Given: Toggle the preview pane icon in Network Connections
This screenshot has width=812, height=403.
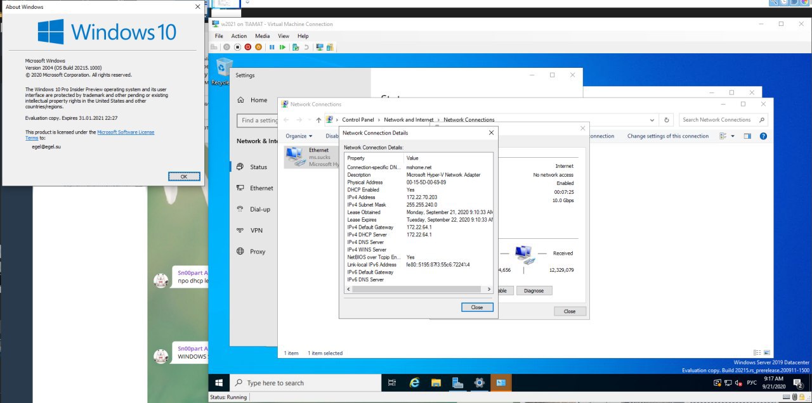Looking at the screenshot, I should point(747,136).
